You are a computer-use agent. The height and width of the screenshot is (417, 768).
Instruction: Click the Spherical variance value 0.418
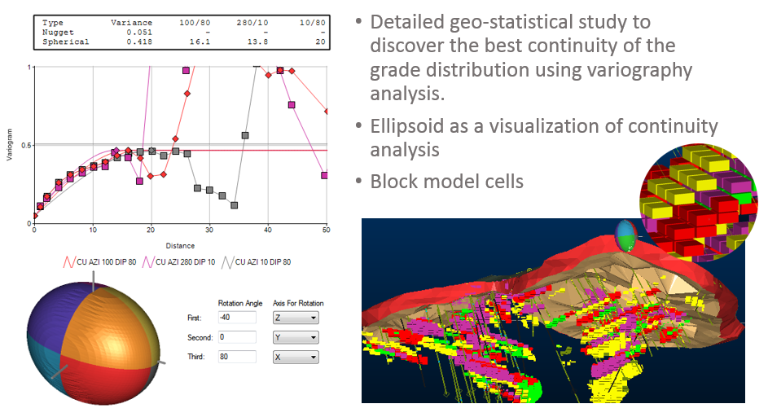139,42
